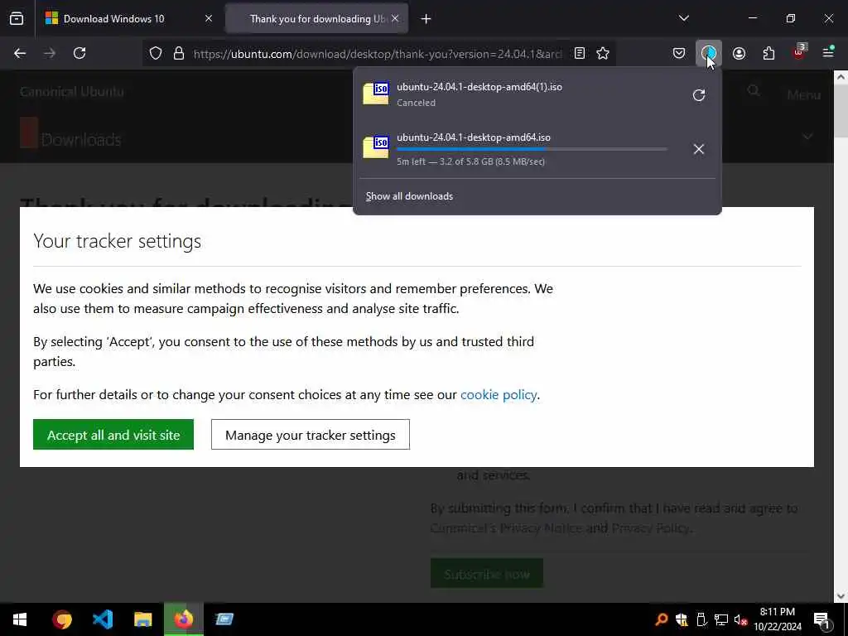The height and width of the screenshot is (636, 848).
Task: Click the page vertical scrollbar thumb
Action: click(841, 110)
